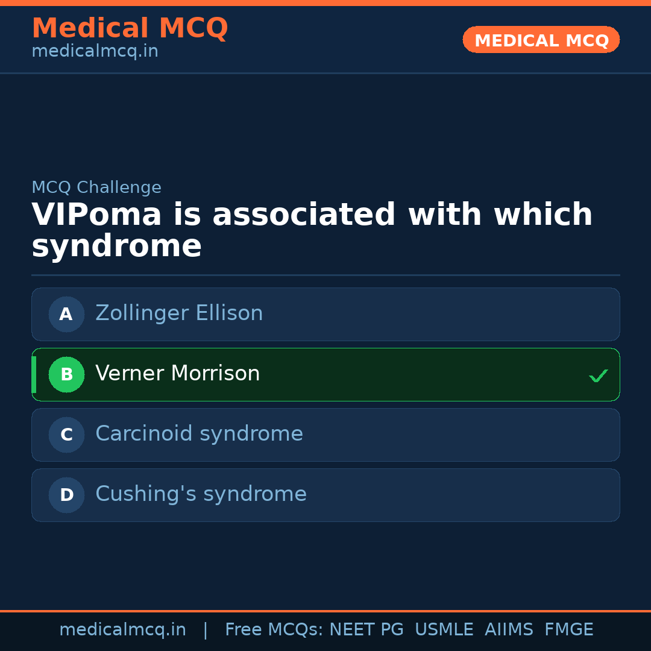
Task: Click the letter D circle badge
Action: (x=66, y=495)
